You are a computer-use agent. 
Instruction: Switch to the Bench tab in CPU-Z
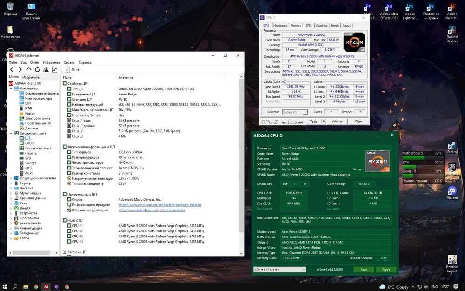pos(334,26)
